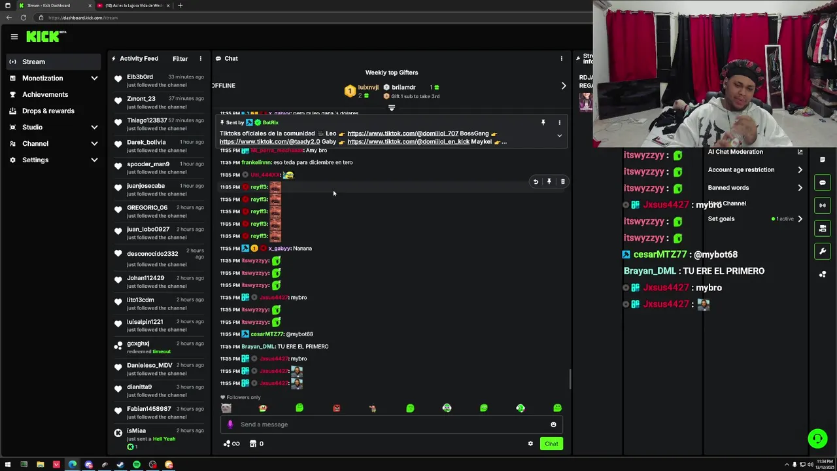The height and width of the screenshot is (471, 837).
Task: Click Brayan_DML username in chat
Action: [258, 347]
